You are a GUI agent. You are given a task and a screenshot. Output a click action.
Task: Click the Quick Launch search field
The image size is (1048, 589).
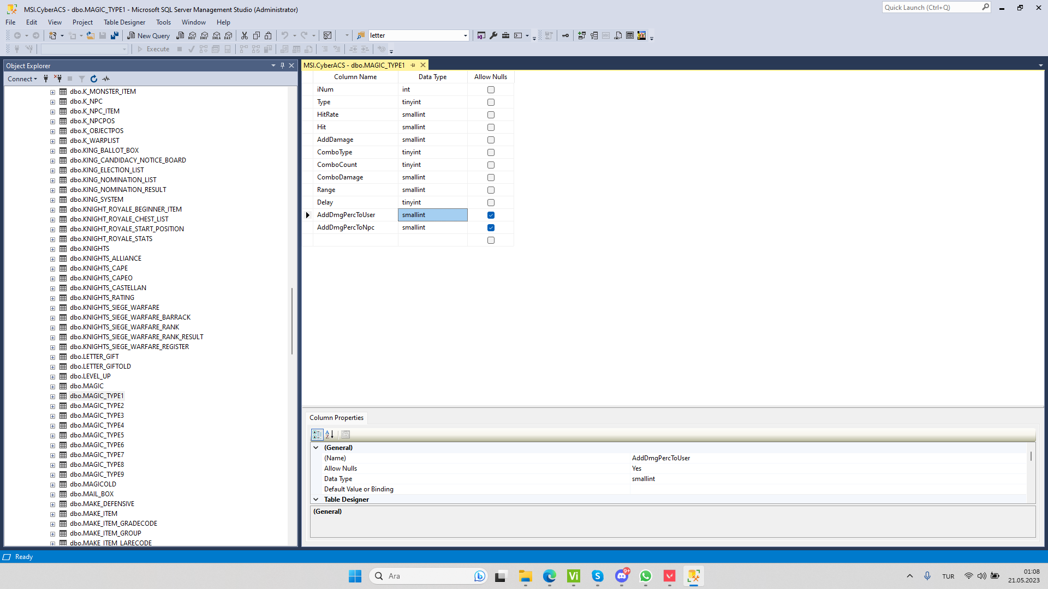[932, 8]
